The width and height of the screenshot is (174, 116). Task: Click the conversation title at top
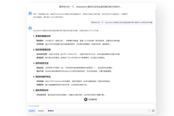[x=90, y=7]
